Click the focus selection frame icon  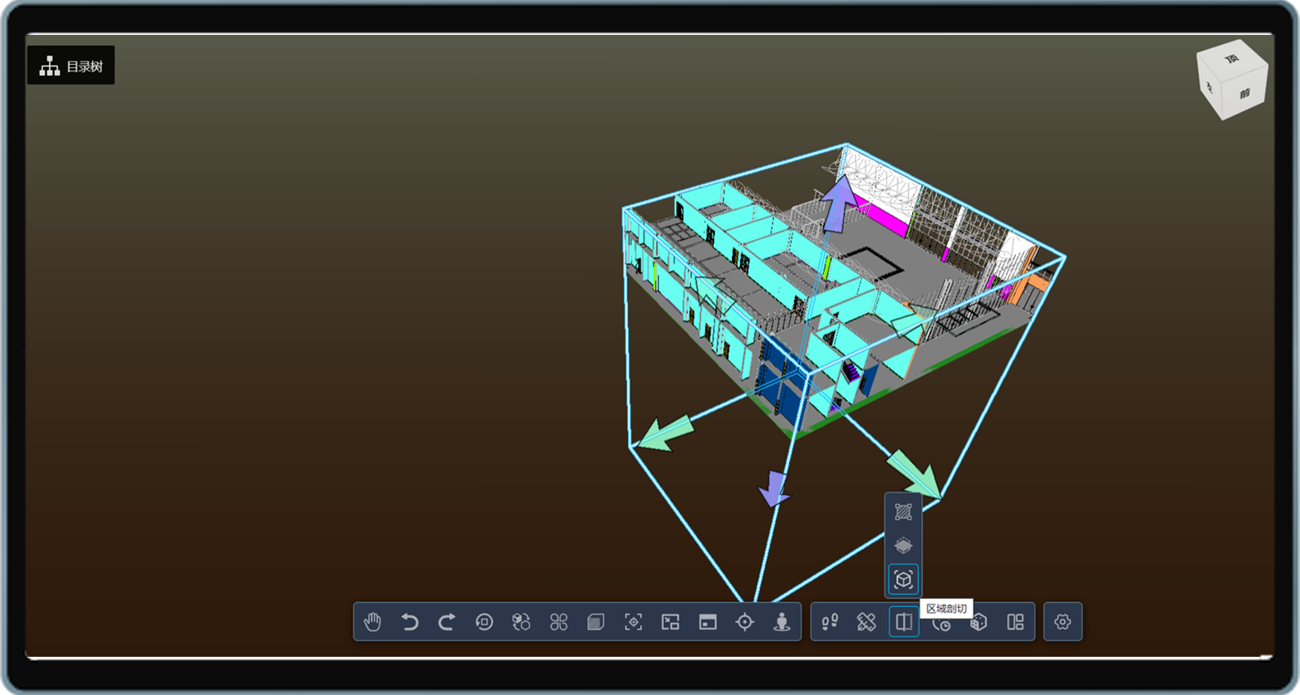pyautogui.click(x=633, y=622)
